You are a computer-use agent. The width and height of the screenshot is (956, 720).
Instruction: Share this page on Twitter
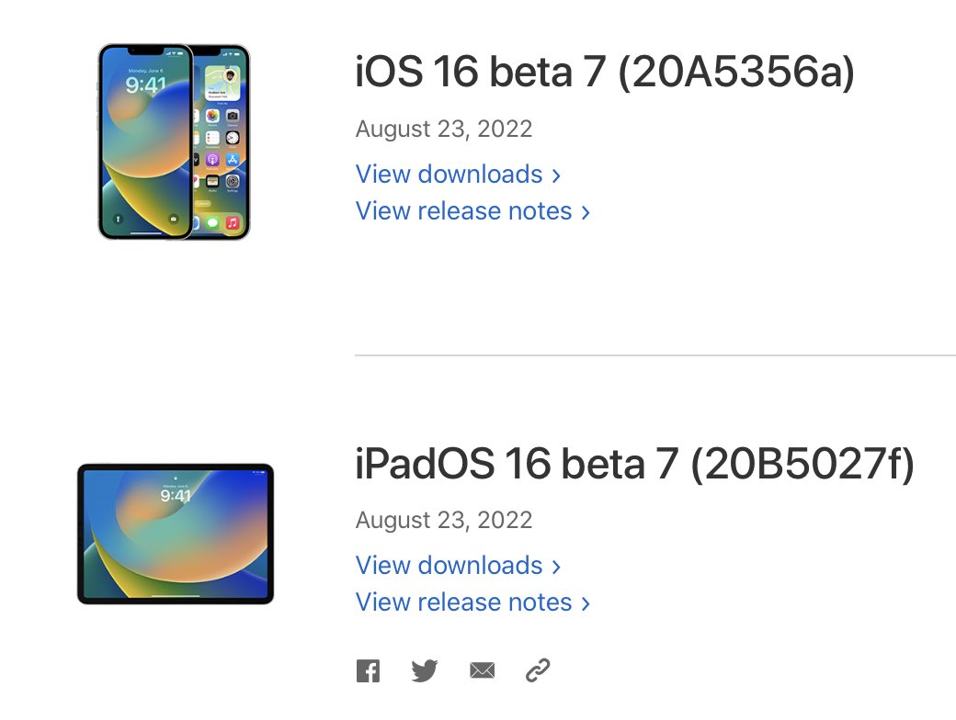424,671
